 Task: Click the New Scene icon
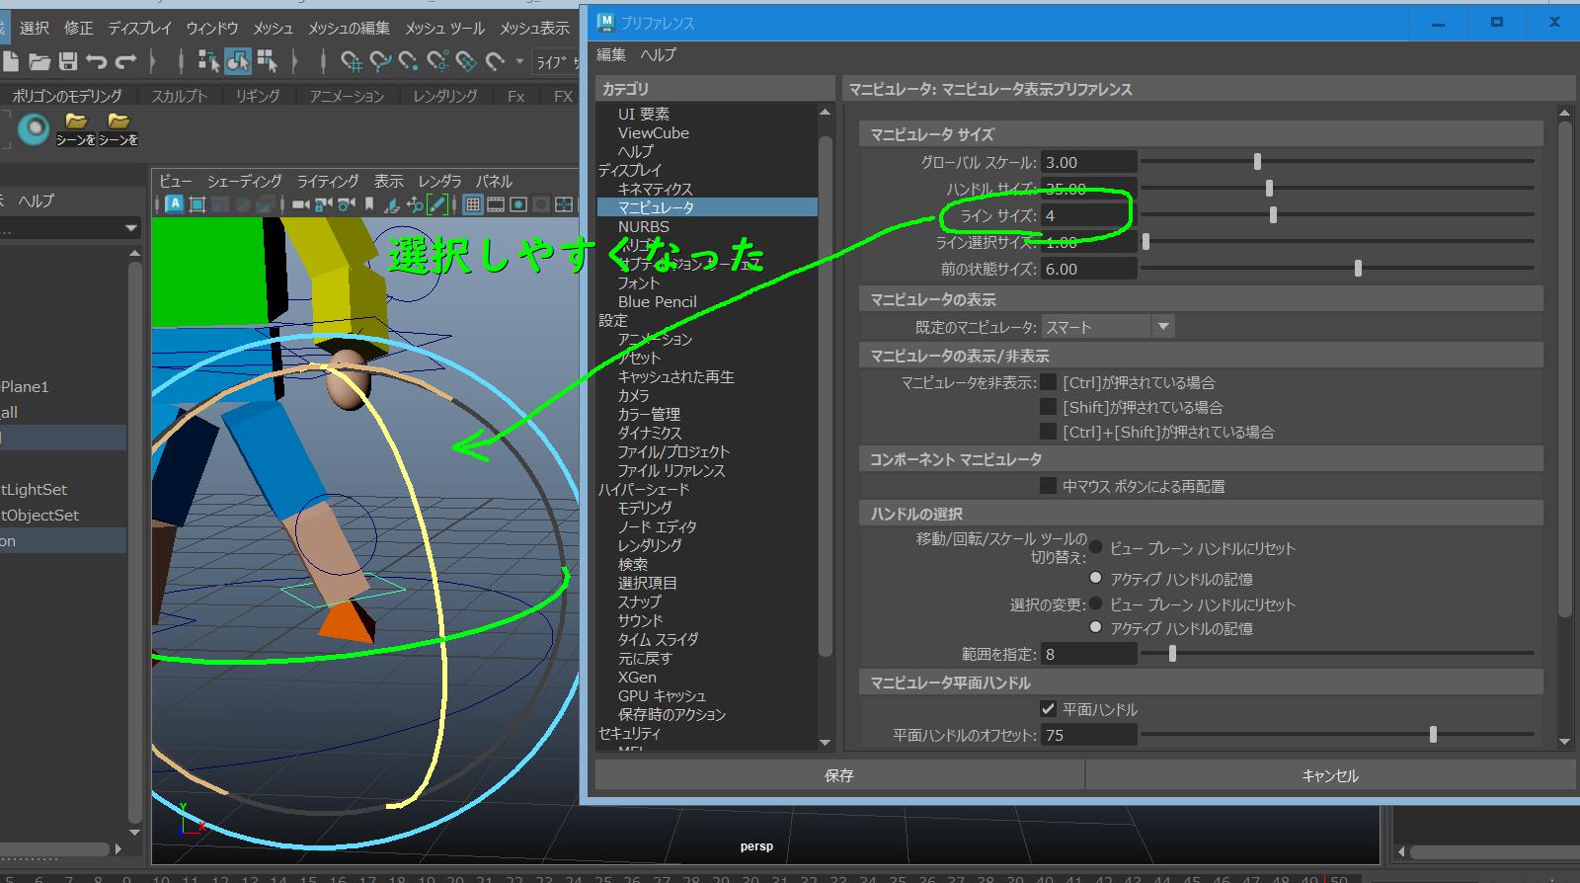[10, 61]
